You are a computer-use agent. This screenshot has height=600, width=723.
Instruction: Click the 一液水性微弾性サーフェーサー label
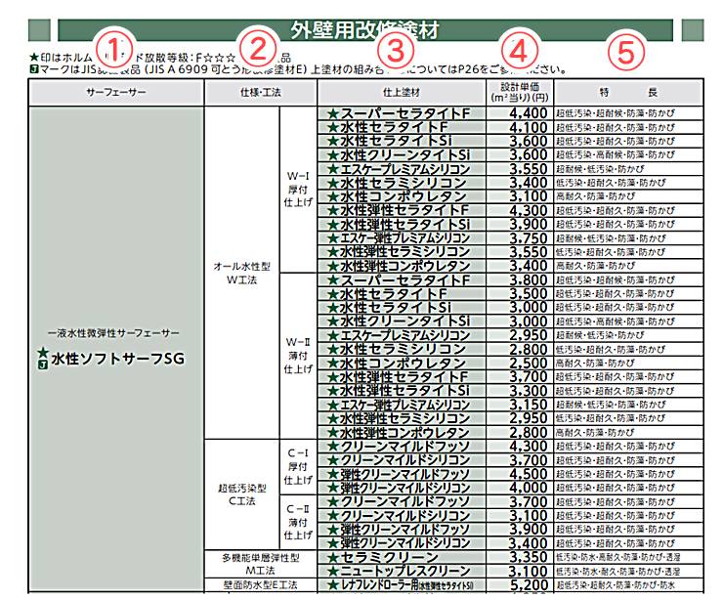point(113,333)
